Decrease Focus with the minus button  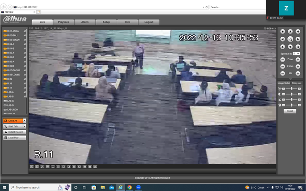283,67
